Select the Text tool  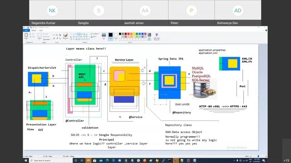click(60, 35)
